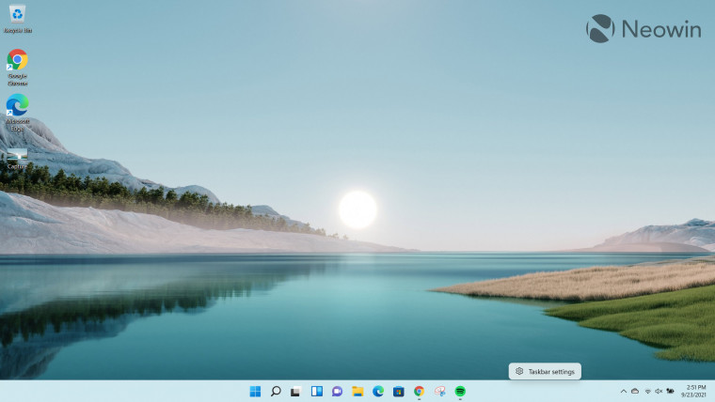The image size is (715, 402).
Task: Open the Snipping Tool taskbar icon
Action: [439, 391]
